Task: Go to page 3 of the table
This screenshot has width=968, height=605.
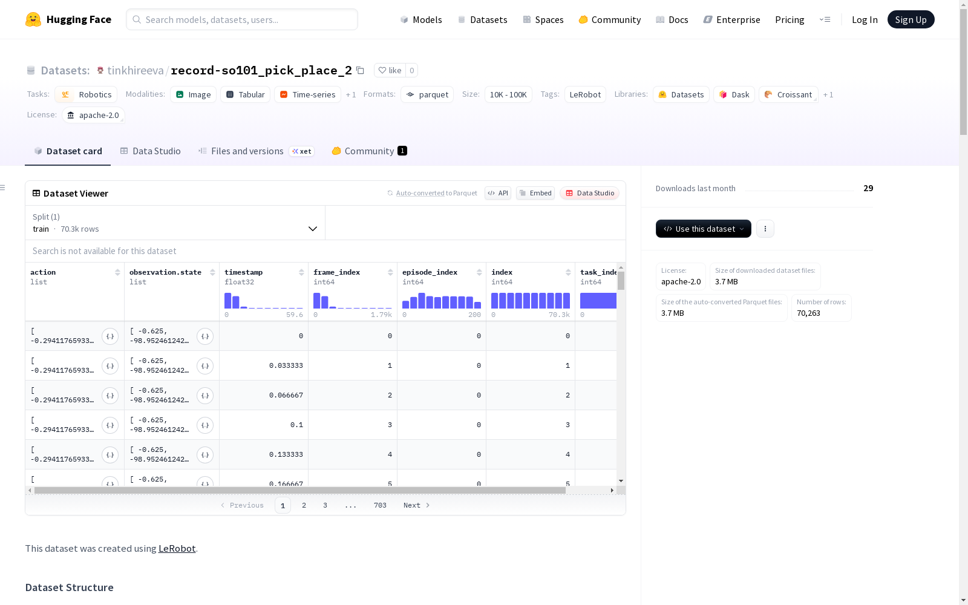Action: [x=325, y=505]
